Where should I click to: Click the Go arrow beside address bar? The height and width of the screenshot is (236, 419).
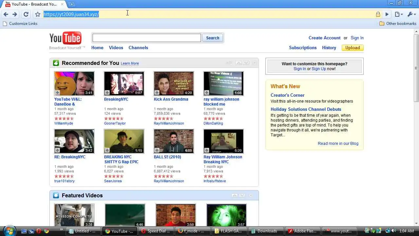[x=387, y=14]
